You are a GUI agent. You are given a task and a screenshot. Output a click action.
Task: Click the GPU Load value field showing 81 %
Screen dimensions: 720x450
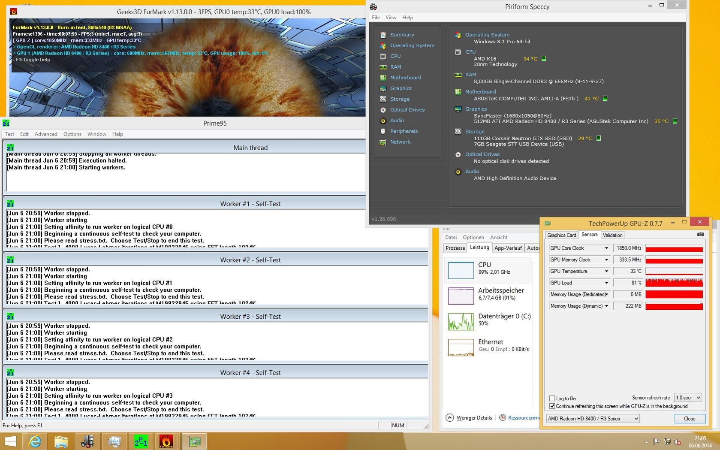tap(628, 283)
